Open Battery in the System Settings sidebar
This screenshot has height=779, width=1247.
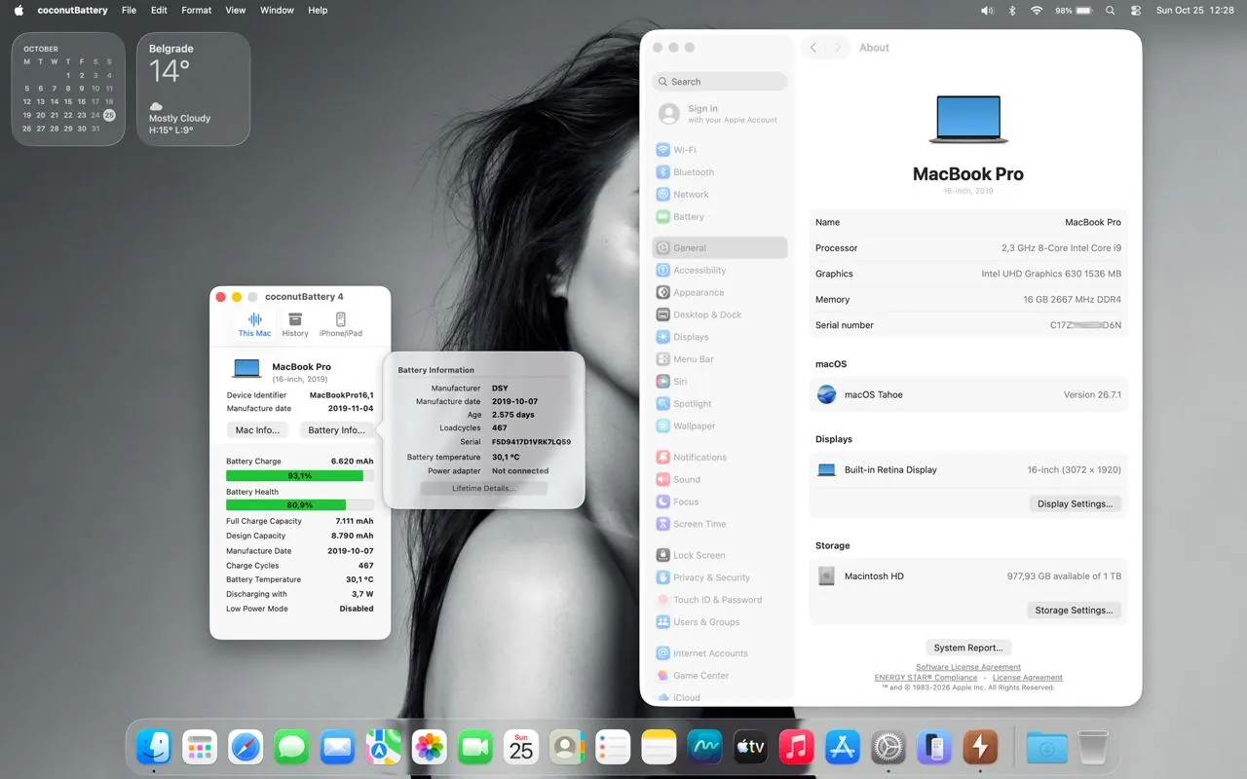click(720, 217)
